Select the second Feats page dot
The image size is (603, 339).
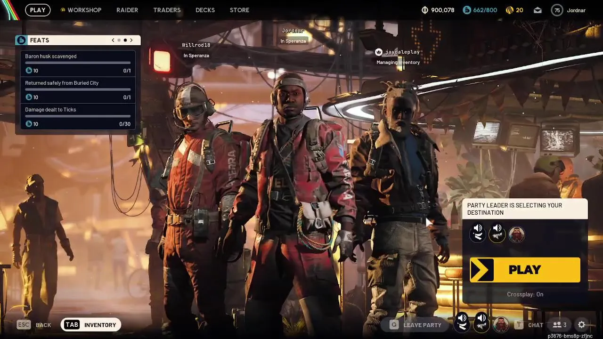tap(125, 40)
